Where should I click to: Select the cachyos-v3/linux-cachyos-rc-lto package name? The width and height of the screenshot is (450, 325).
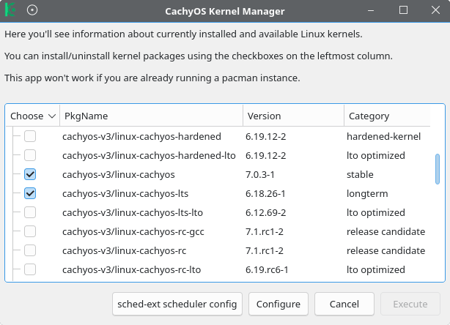pos(131,269)
